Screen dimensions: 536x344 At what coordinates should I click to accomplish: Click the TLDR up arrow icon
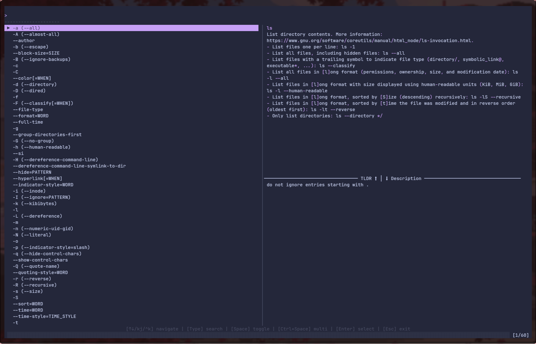click(x=376, y=179)
